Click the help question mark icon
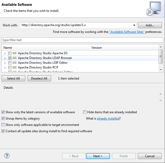This screenshot has height=163, width=165. [x=7, y=156]
